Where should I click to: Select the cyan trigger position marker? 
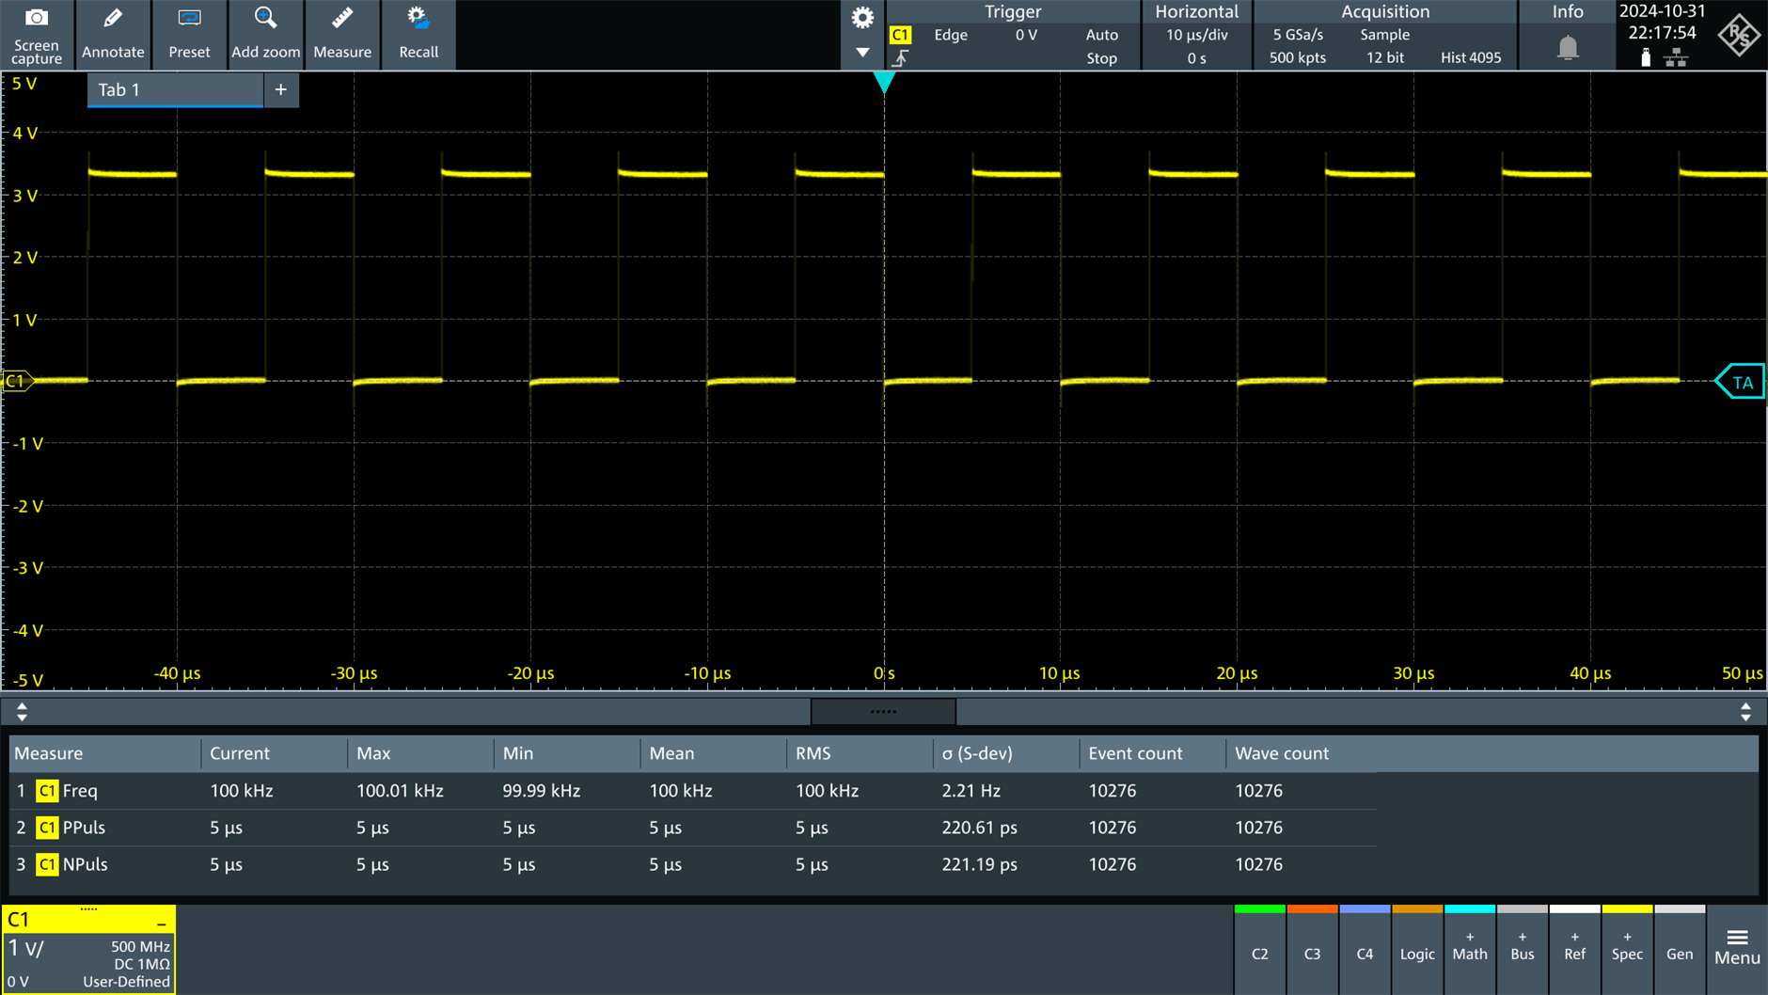pyautogui.click(x=884, y=83)
